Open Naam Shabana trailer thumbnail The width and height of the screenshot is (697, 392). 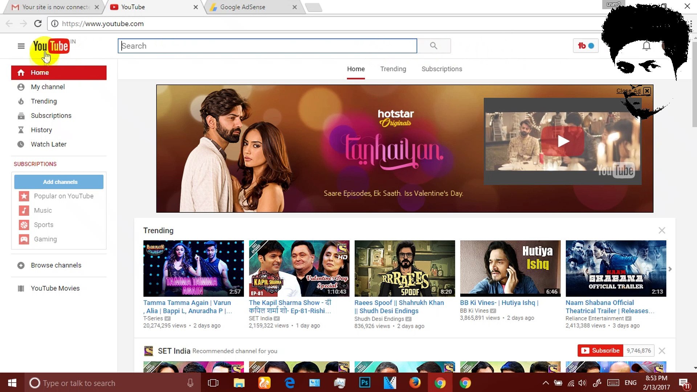(616, 268)
